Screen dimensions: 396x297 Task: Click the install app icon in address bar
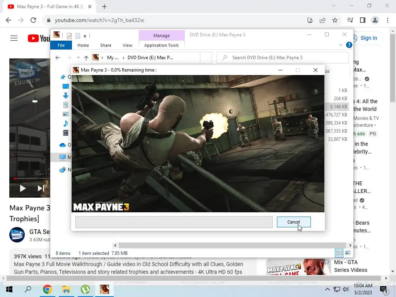(x=310, y=20)
